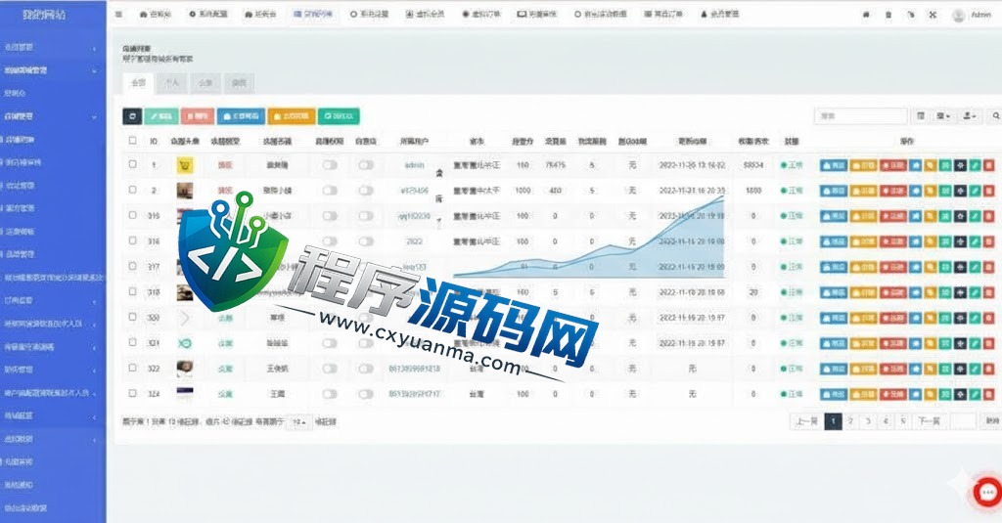Screen dimensions: 1002x523
Task: Expand the topmost sidebar menu group
Action: click(x=51, y=47)
